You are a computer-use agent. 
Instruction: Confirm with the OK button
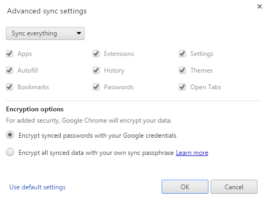185,187
